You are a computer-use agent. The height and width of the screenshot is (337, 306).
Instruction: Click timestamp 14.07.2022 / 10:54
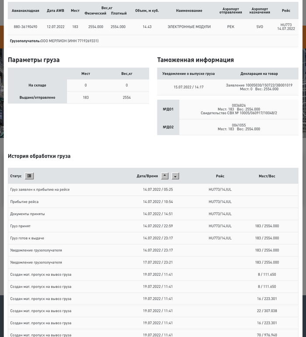click(x=158, y=202)
